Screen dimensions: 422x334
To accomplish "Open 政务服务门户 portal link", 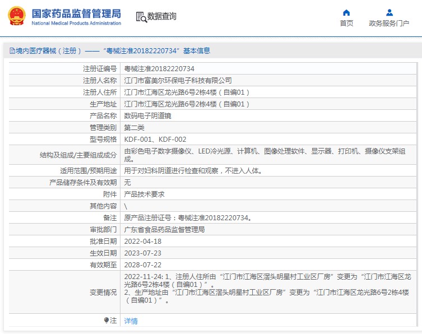I will point(389,24).
